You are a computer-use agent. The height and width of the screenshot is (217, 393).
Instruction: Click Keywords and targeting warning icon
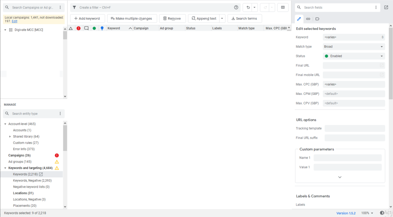coord(57,168)
